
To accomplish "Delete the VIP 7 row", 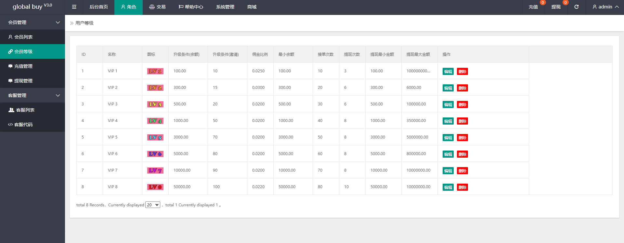I will pos(462,171).
